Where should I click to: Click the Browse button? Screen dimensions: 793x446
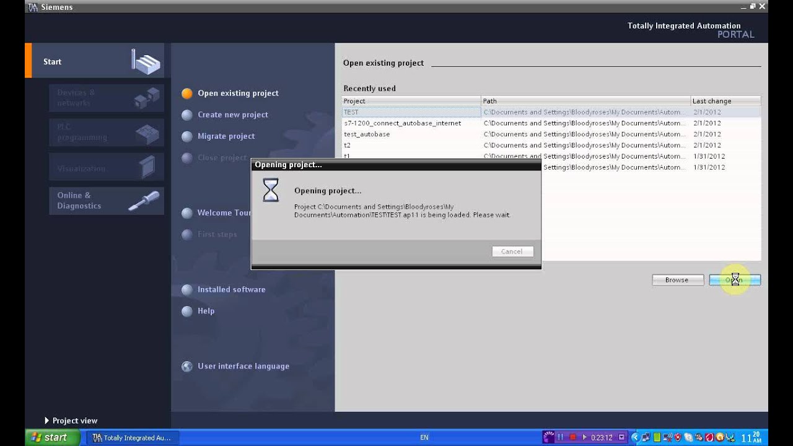(x=677, y=280)
